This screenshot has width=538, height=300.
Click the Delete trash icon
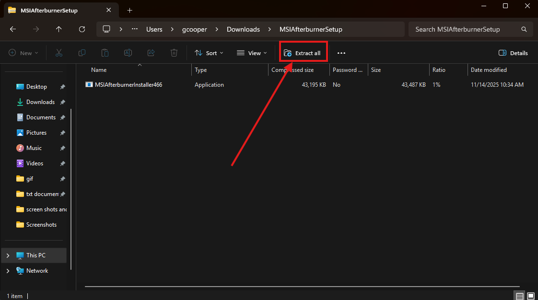[174, 53]
